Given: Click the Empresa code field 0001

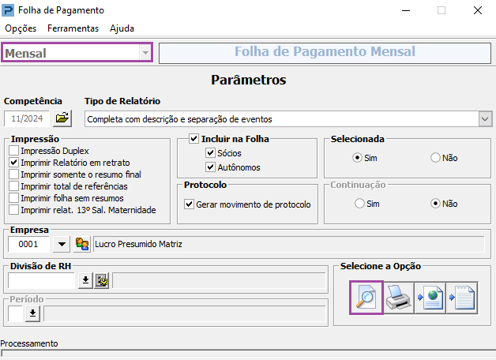Looking at the screenshot, I should click(28, 244).
